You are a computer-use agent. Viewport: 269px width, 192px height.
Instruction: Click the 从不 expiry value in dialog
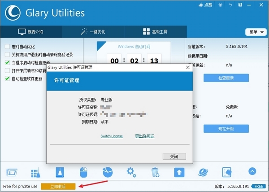[104, 122]
